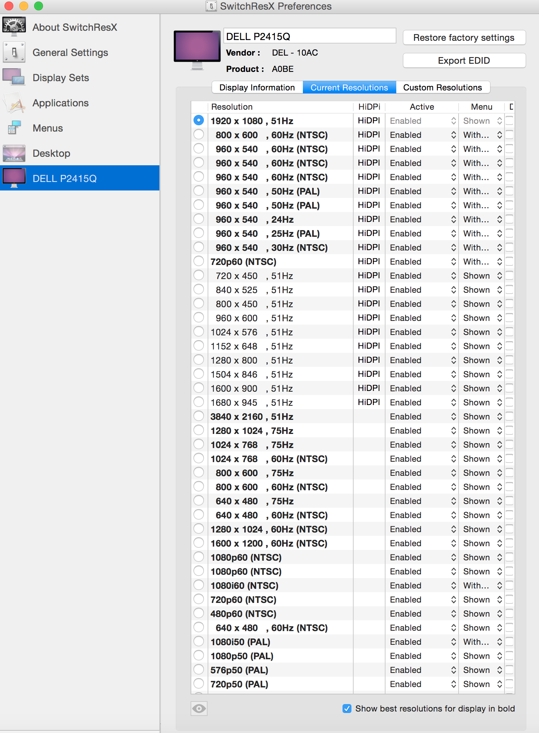This screenshot has width=539, height=733.
Task: Toggle Show best resolutions in bold checkbox
Action: pos(347,709)
